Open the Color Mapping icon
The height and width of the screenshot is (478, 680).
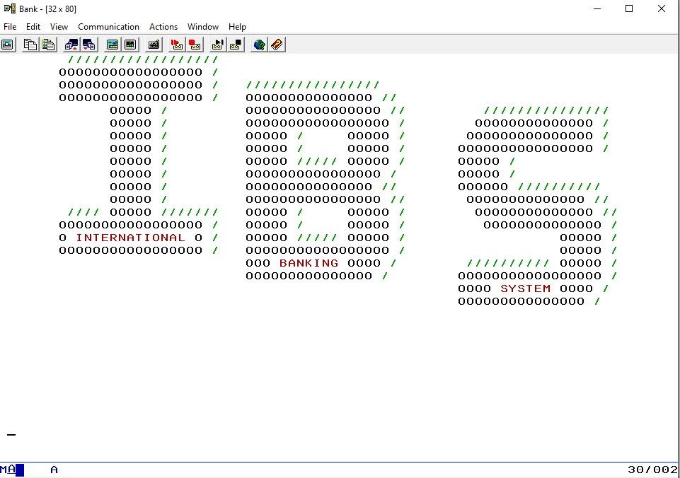point(130,45)
